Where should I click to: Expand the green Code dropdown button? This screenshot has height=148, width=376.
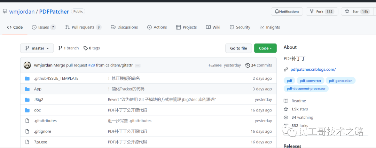point(265,48)
